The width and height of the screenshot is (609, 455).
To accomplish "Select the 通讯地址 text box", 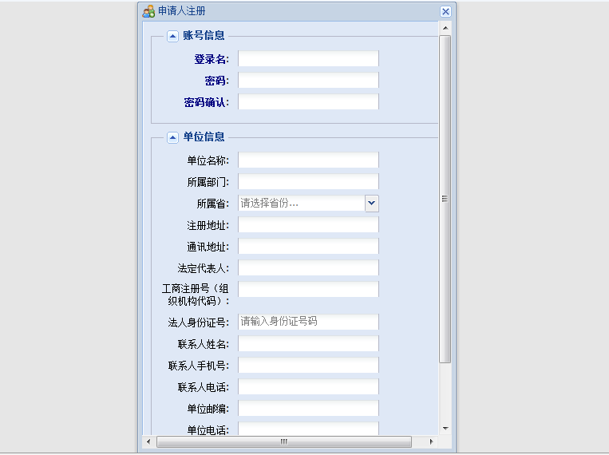I will click(x=308, y=247).
